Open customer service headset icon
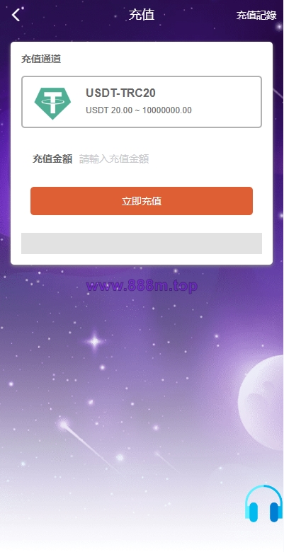Viewport: 284px width, 552px height. (x=264, y=504)
